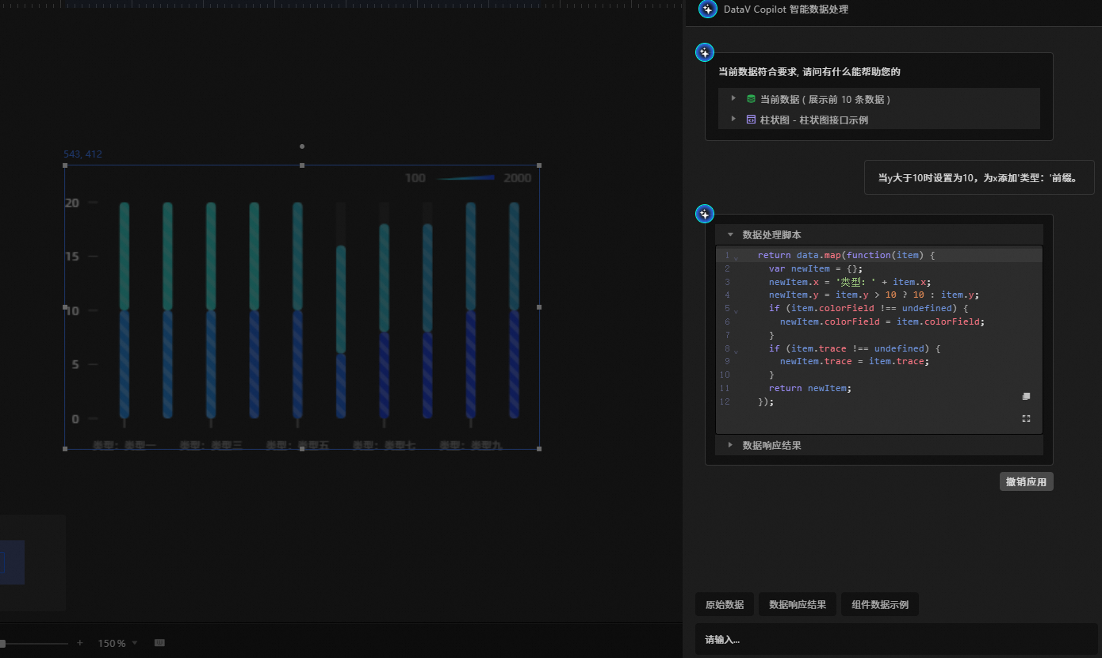Click code line 'var newItem = {};'
Viewport: 1102px width, 658px height.
click(814, 268)
